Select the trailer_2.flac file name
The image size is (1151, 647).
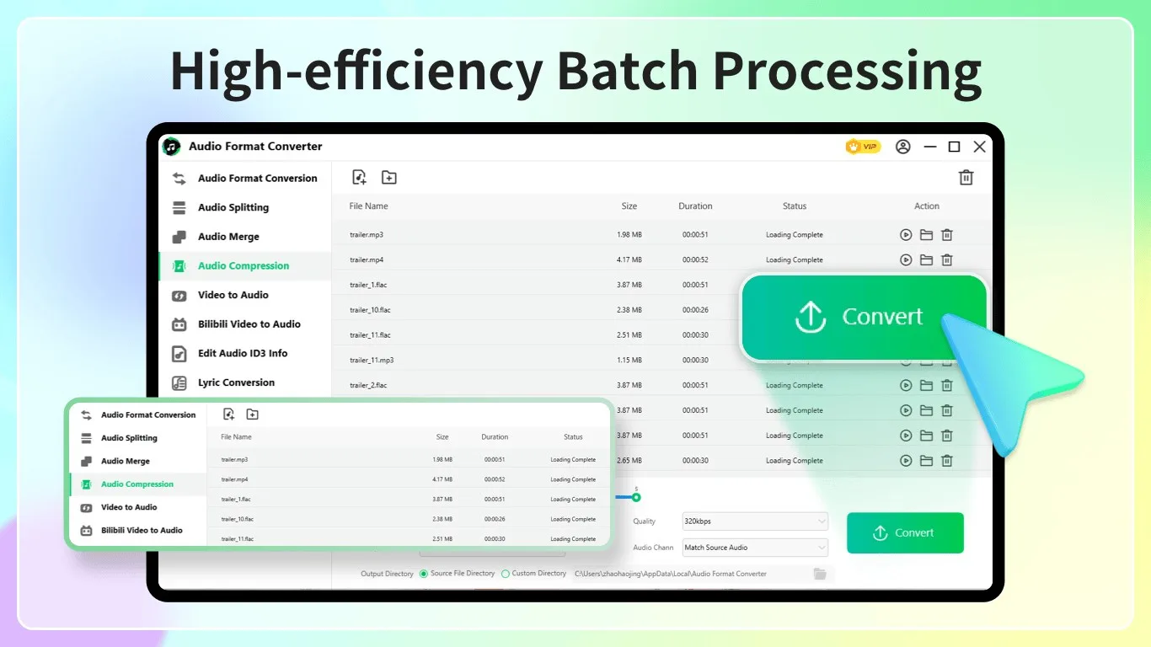368,386
